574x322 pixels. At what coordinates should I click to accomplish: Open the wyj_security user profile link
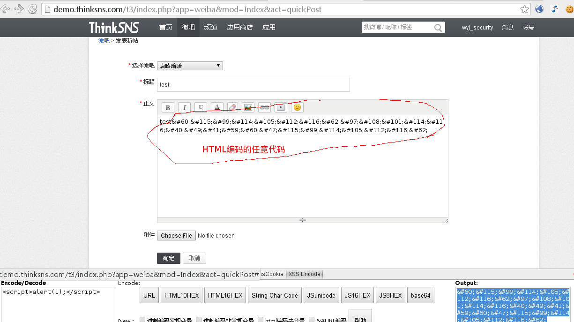[x=477, y=28]
